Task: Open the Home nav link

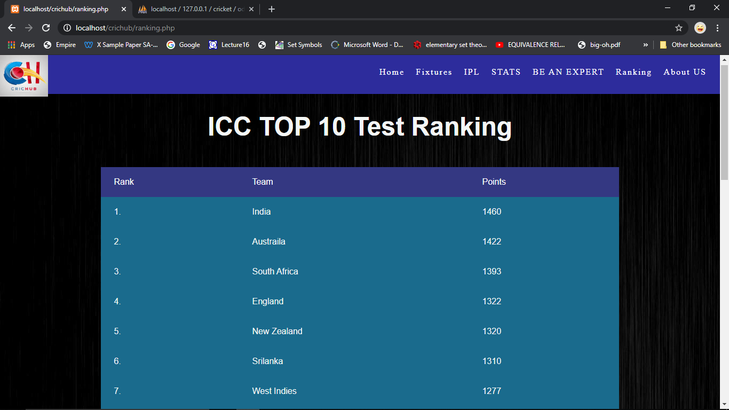Action: click(x=392, y=72)
